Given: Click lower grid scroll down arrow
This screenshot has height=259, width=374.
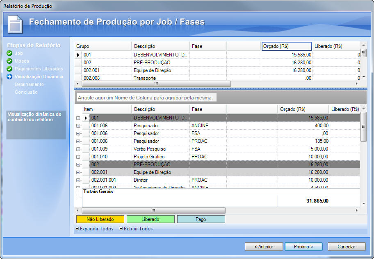Looking at the screenshot, I should (x=364, y=203).
